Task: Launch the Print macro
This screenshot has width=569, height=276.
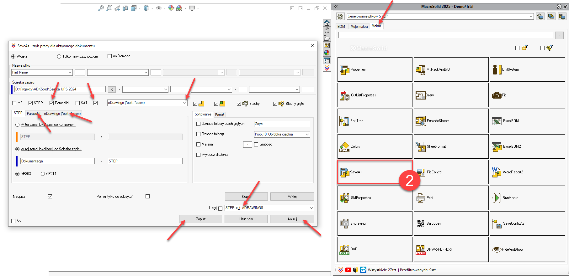Action: point(451,198)
